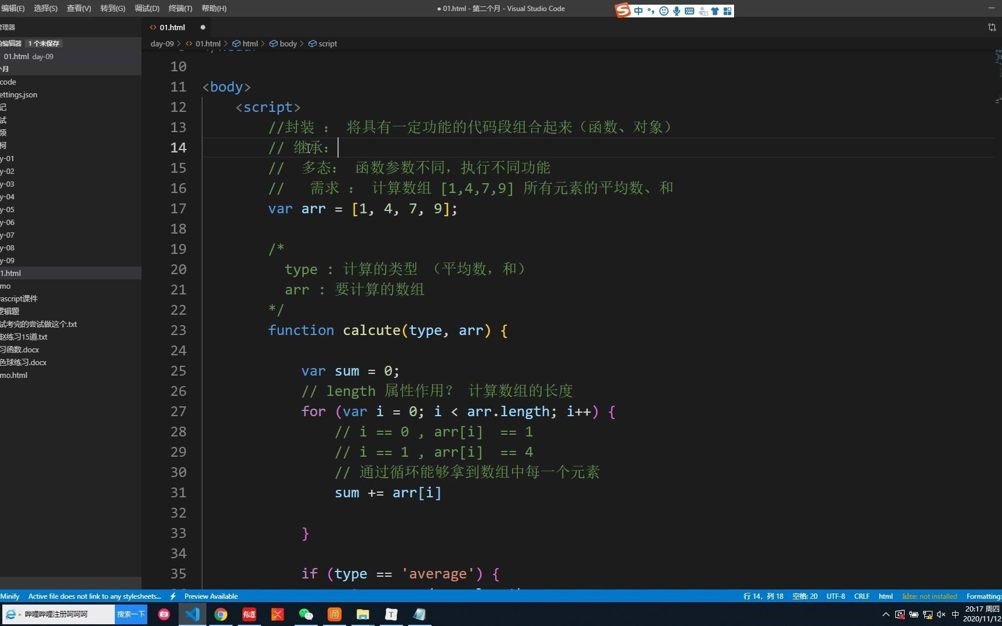This screenshot has width=1002, height=626.
Task: Open the 选择(S) menu
Action: click(x=46, y=8)
